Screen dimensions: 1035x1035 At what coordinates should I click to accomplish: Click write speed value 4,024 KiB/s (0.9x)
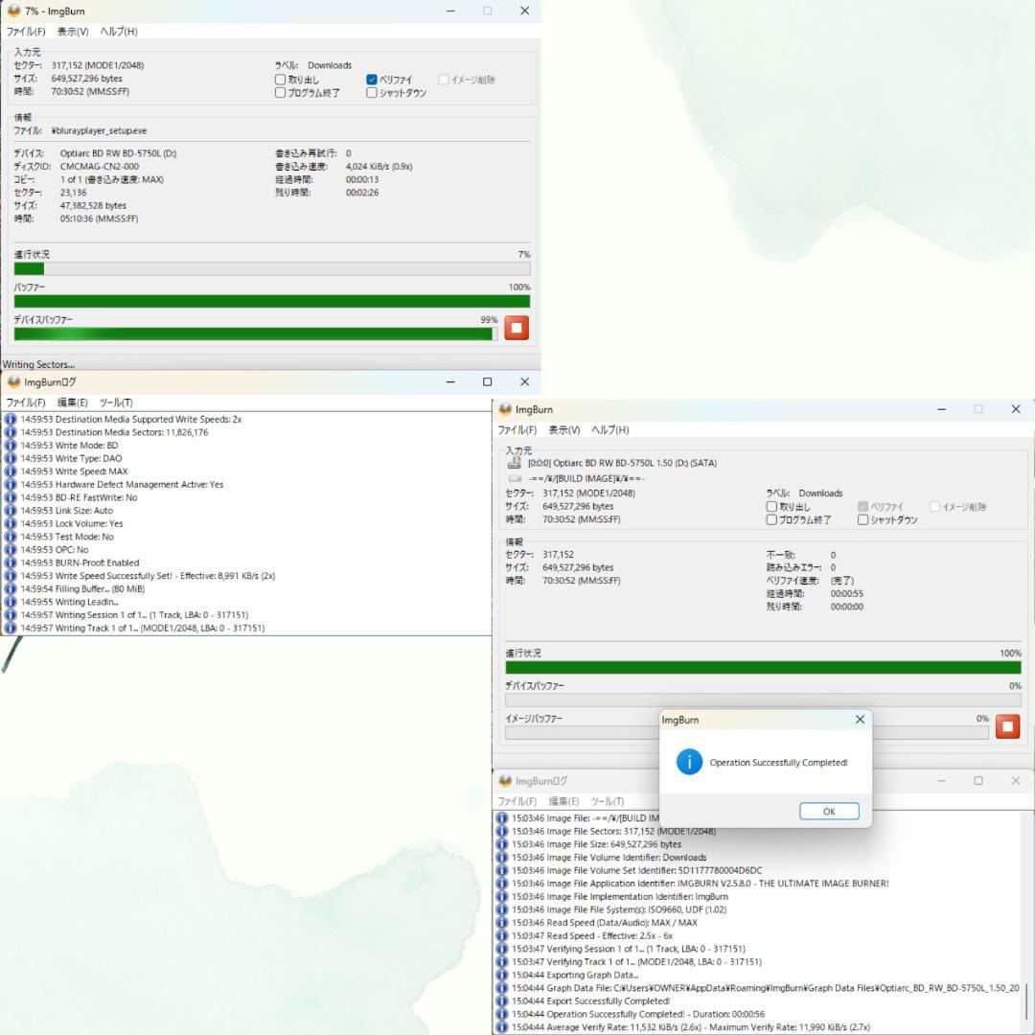point(379,167)
